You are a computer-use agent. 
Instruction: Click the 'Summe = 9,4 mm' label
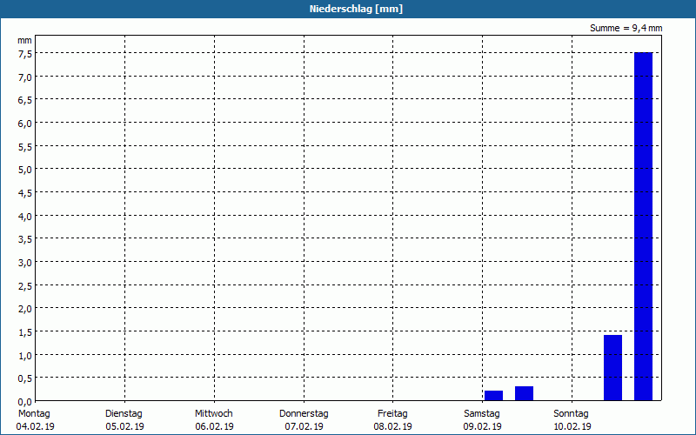point(626,28)
